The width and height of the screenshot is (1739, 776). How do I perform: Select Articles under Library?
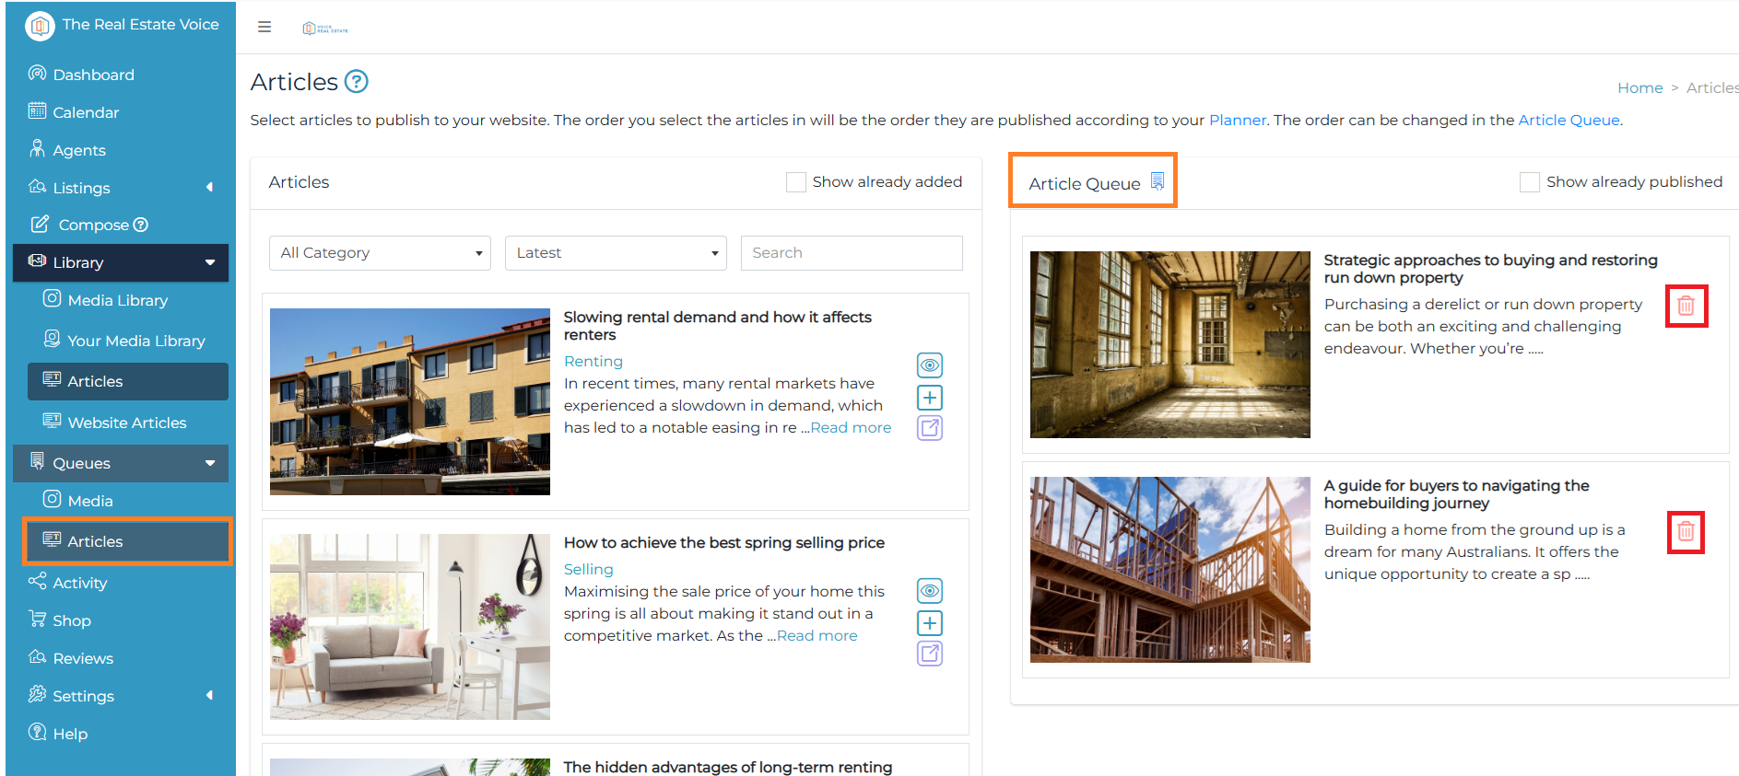pyautogui.click(x=127, y=381)
